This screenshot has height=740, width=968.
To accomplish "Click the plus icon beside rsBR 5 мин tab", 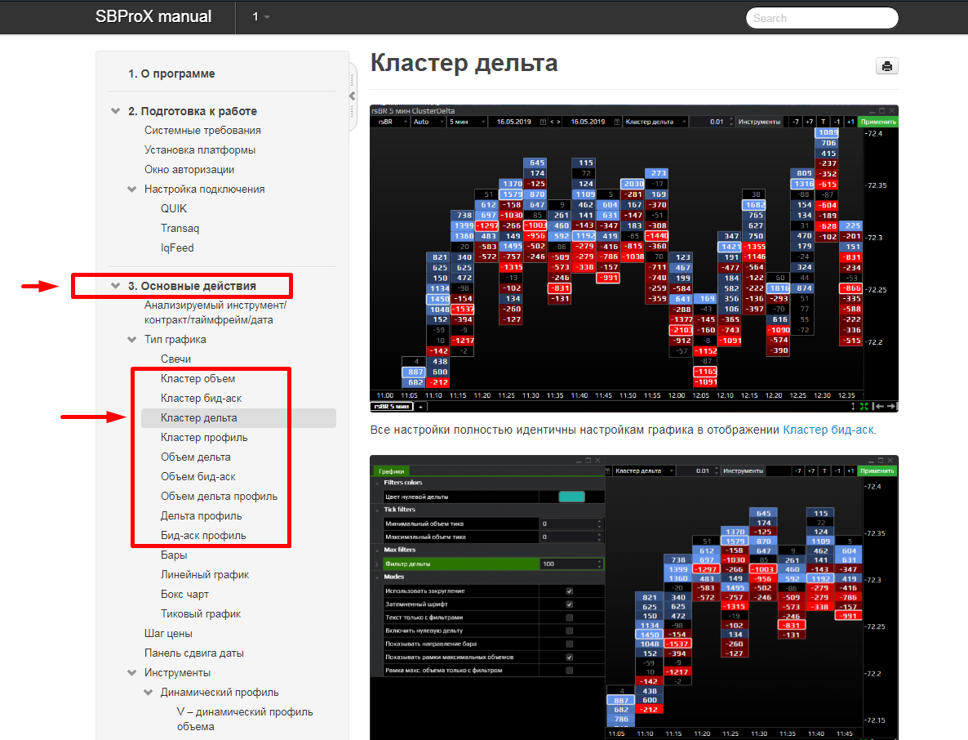I will [x=422, y=406].
